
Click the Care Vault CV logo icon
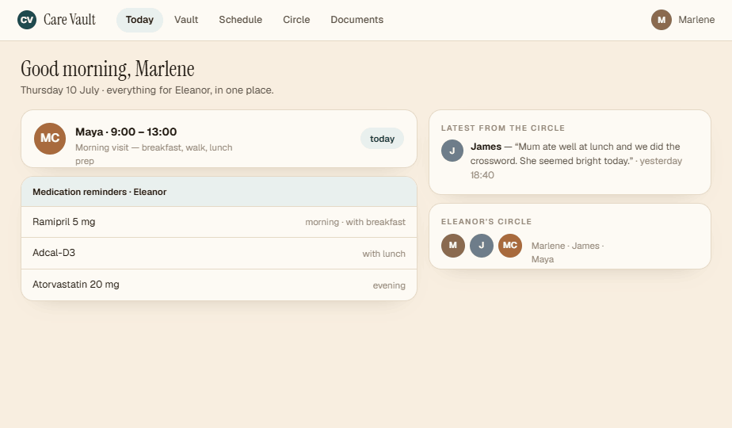27,20
